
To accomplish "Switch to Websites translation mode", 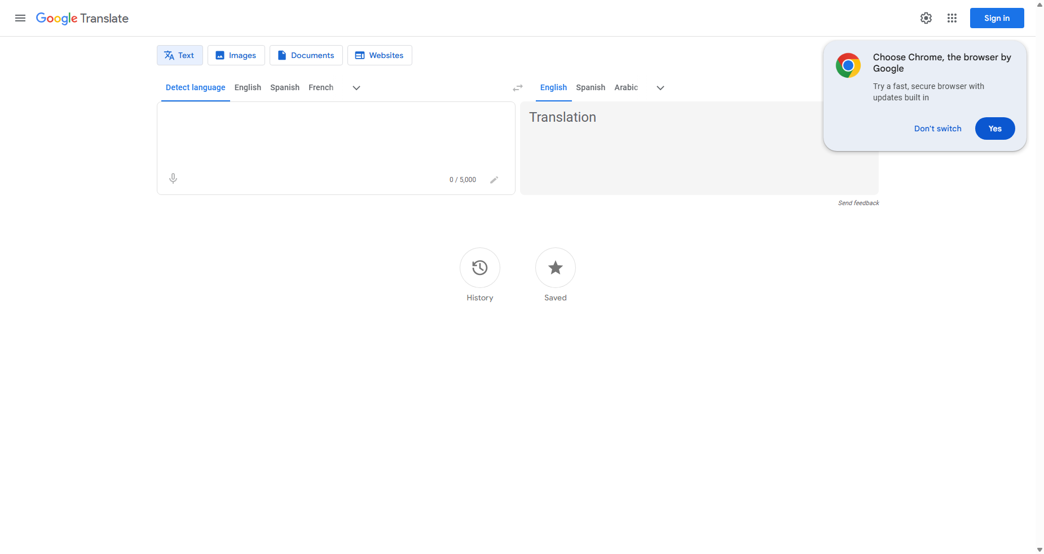I will 380,55.
